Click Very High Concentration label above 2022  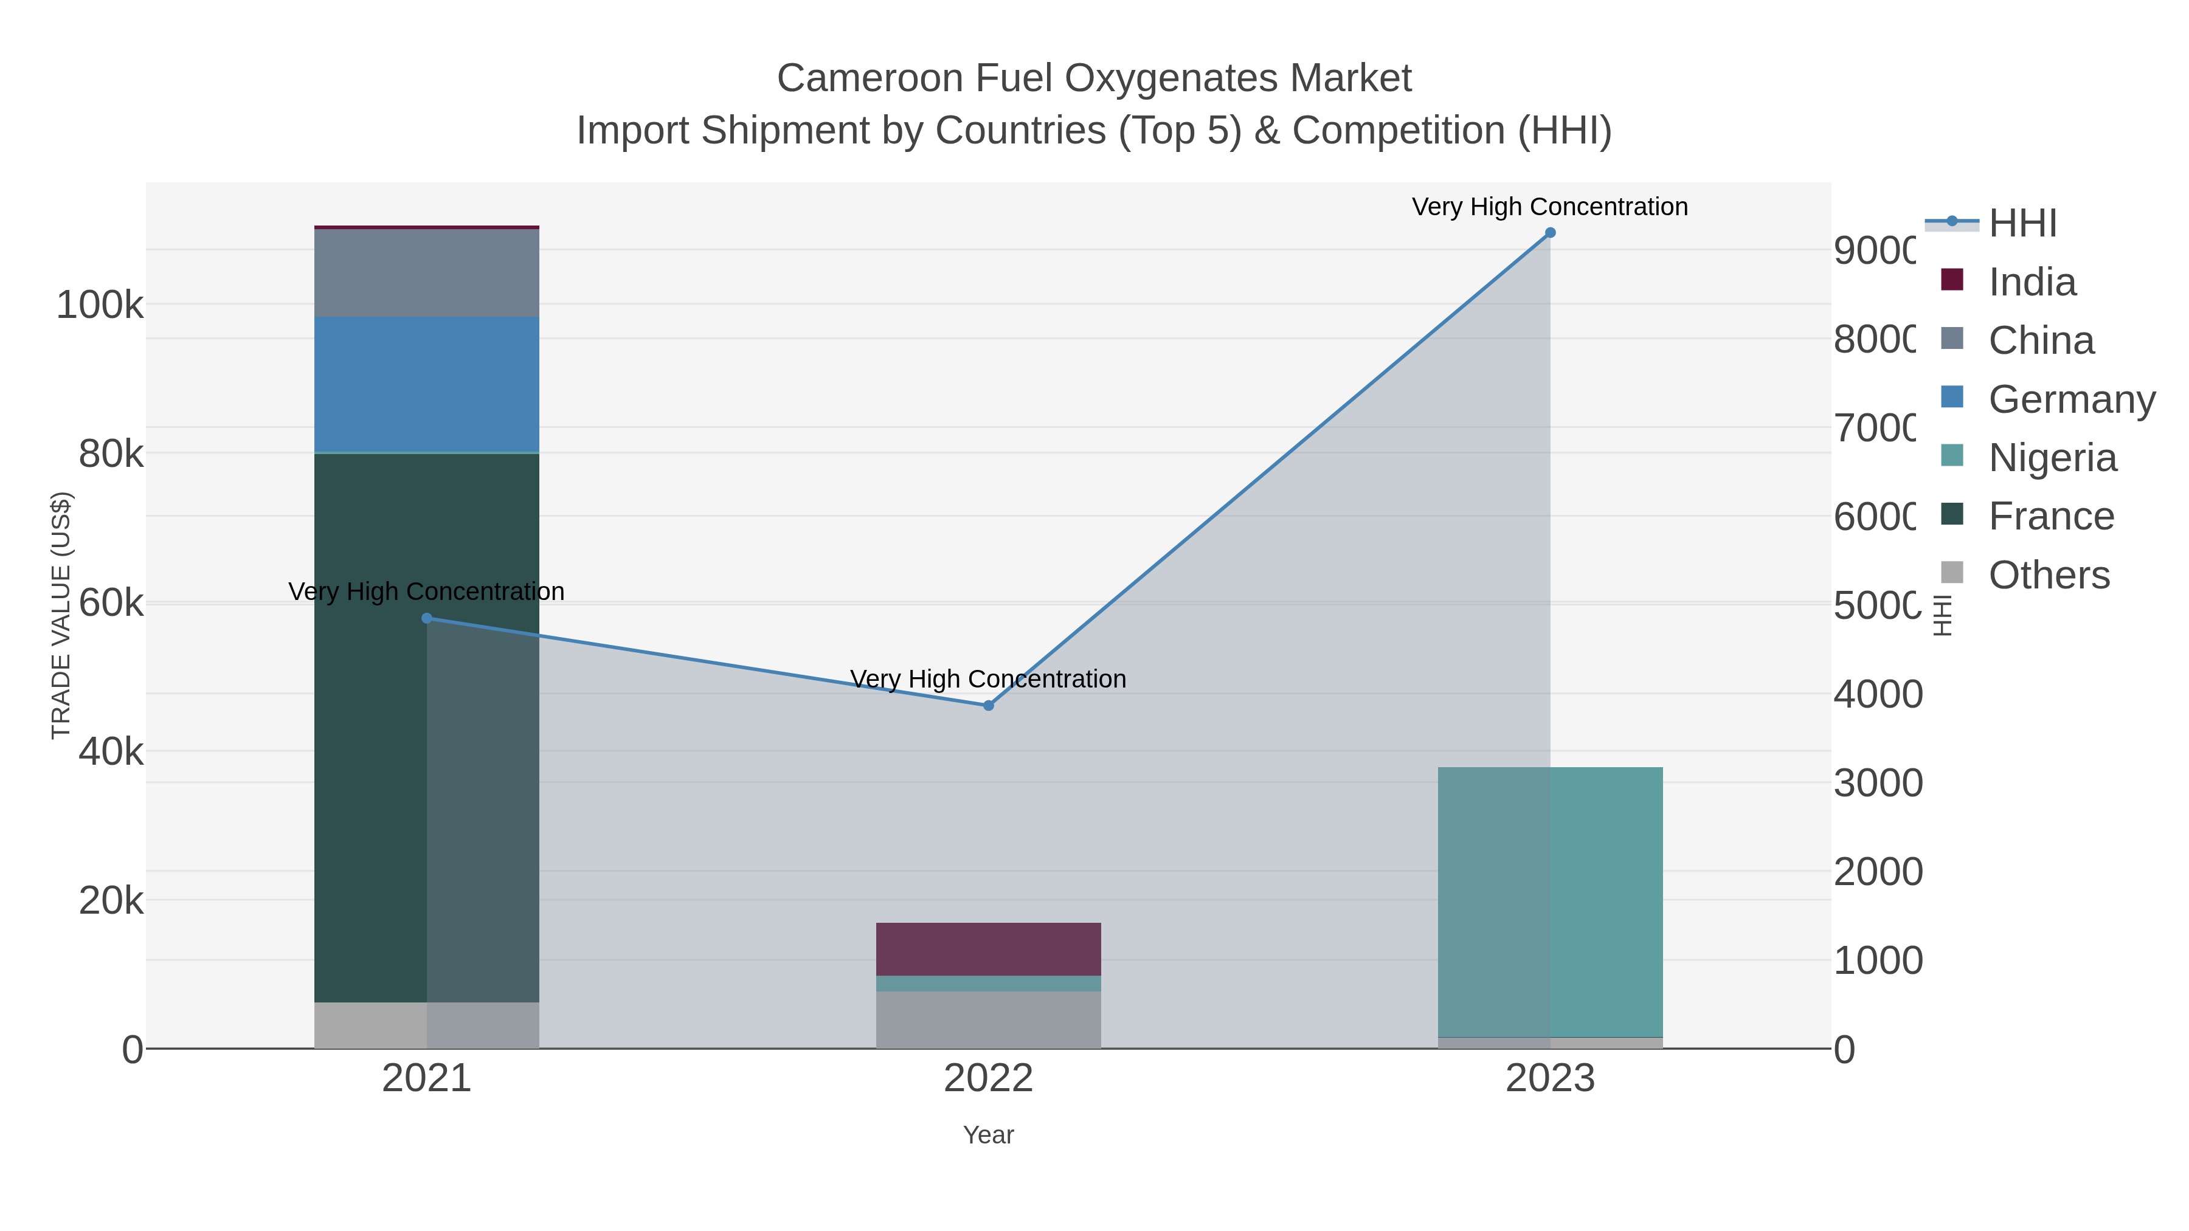point(988,680)
